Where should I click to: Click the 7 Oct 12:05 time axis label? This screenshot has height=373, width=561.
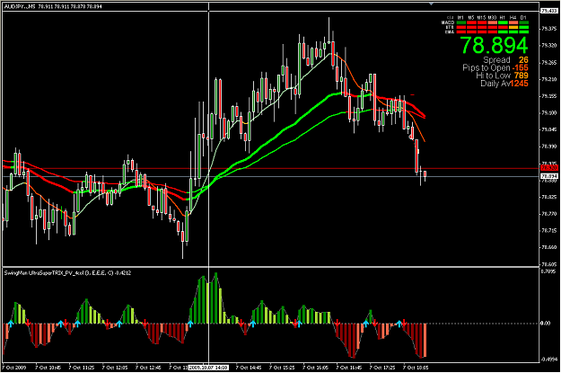[x=115, y=368]
